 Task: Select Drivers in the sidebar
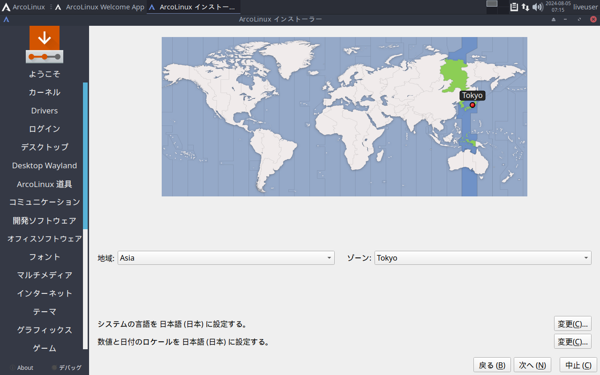coord(45,111)
